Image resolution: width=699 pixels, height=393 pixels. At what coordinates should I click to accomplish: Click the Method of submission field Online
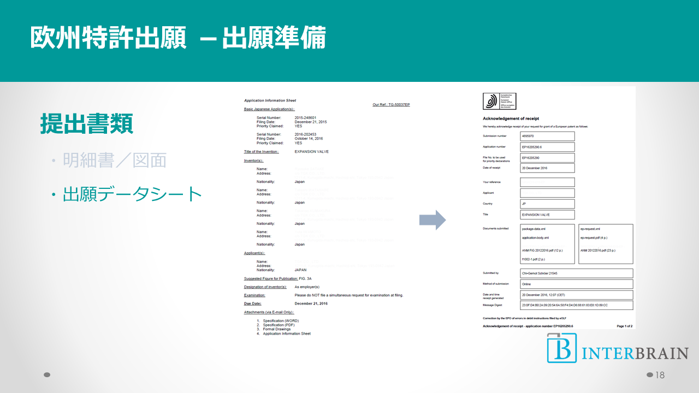576,284
